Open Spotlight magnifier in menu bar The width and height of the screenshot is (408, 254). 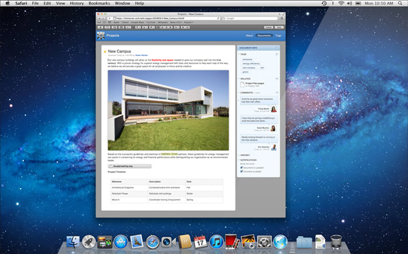tap(400, 3)
